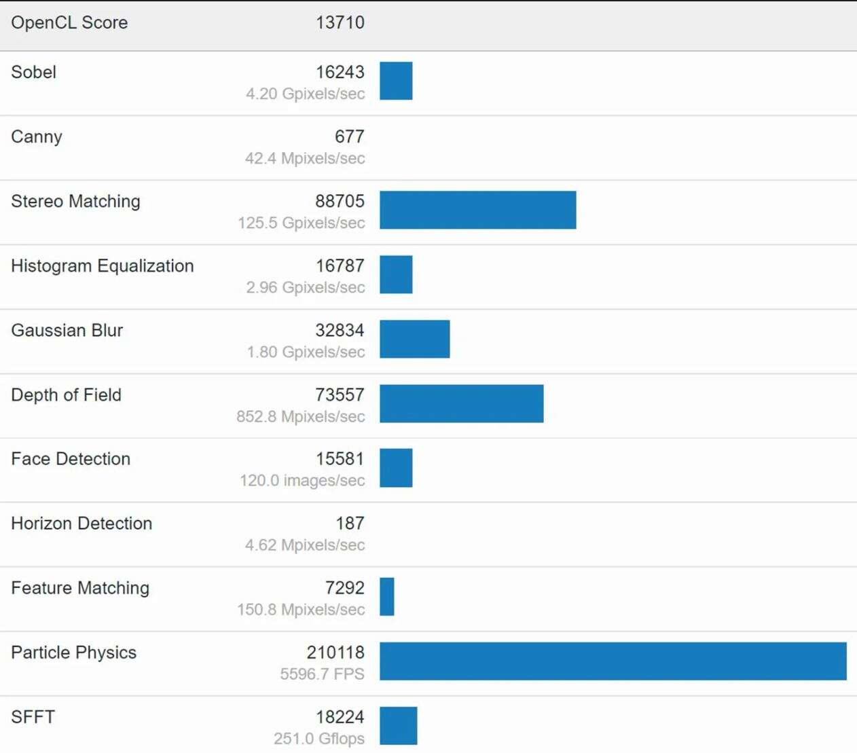Click the Horizon Detection label
The height and width of the screenshot is (753, 857).
(81, 523)
